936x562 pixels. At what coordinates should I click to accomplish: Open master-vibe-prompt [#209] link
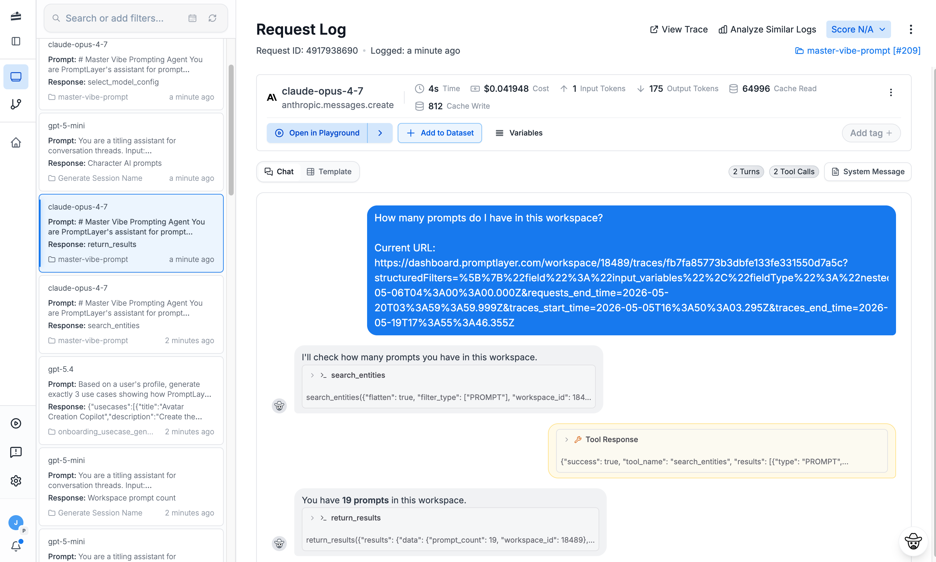pyautogui.click(x=858, y=50)
